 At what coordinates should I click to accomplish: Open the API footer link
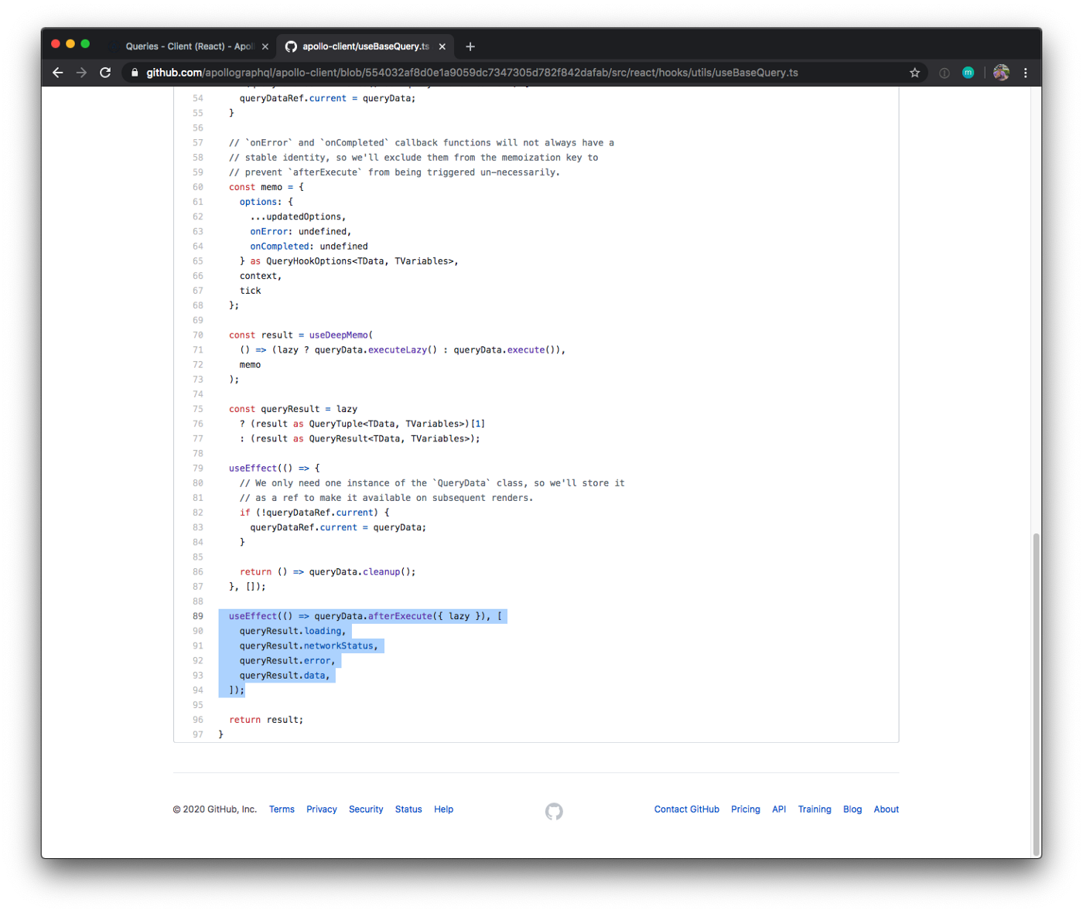coord(779,809)
